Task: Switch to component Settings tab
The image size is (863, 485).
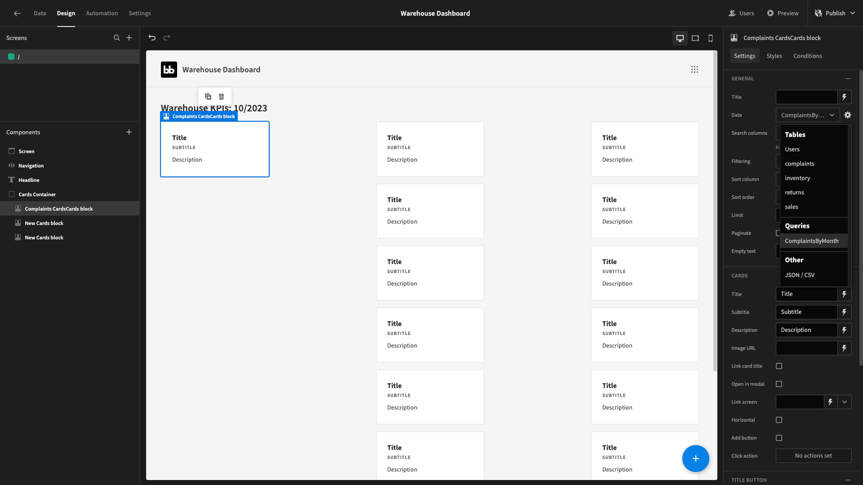Action: click(744, 56)
